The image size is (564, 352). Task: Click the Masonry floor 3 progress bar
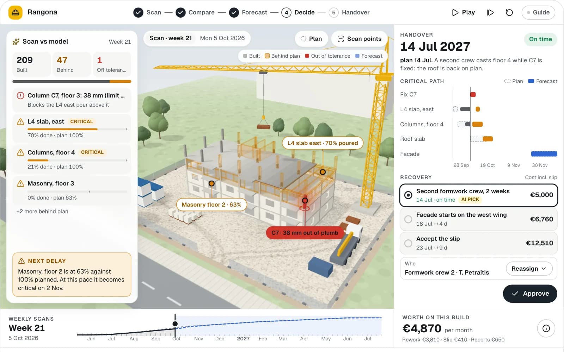[x=78, y=191]
